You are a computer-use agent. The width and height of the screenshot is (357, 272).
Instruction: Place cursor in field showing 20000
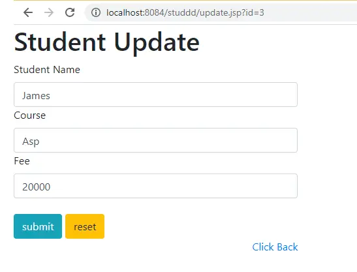(155, 186)
